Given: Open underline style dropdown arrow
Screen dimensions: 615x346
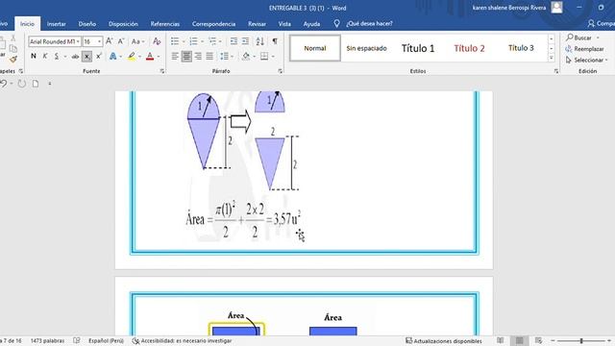Looking at the screenshot, I should click(64, 57).
